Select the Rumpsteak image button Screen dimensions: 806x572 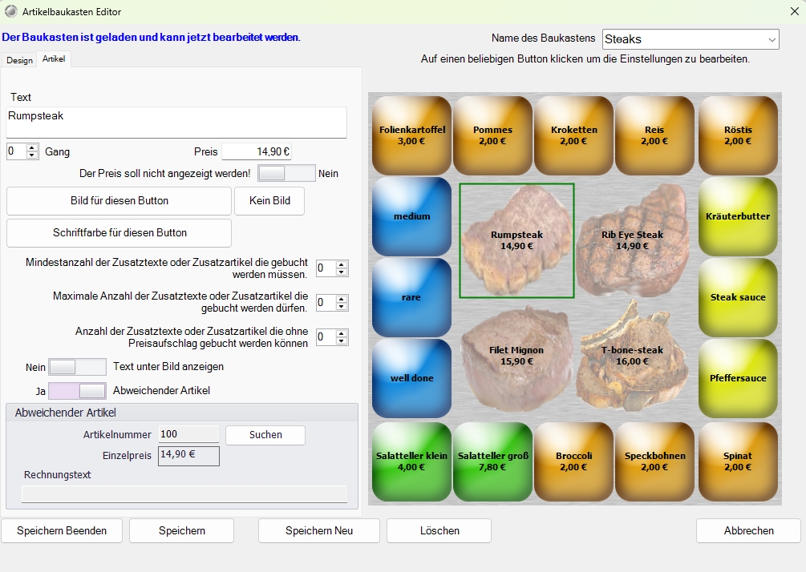(516, 240)
